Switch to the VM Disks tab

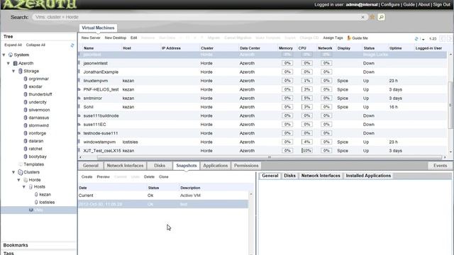pos(160,166)
